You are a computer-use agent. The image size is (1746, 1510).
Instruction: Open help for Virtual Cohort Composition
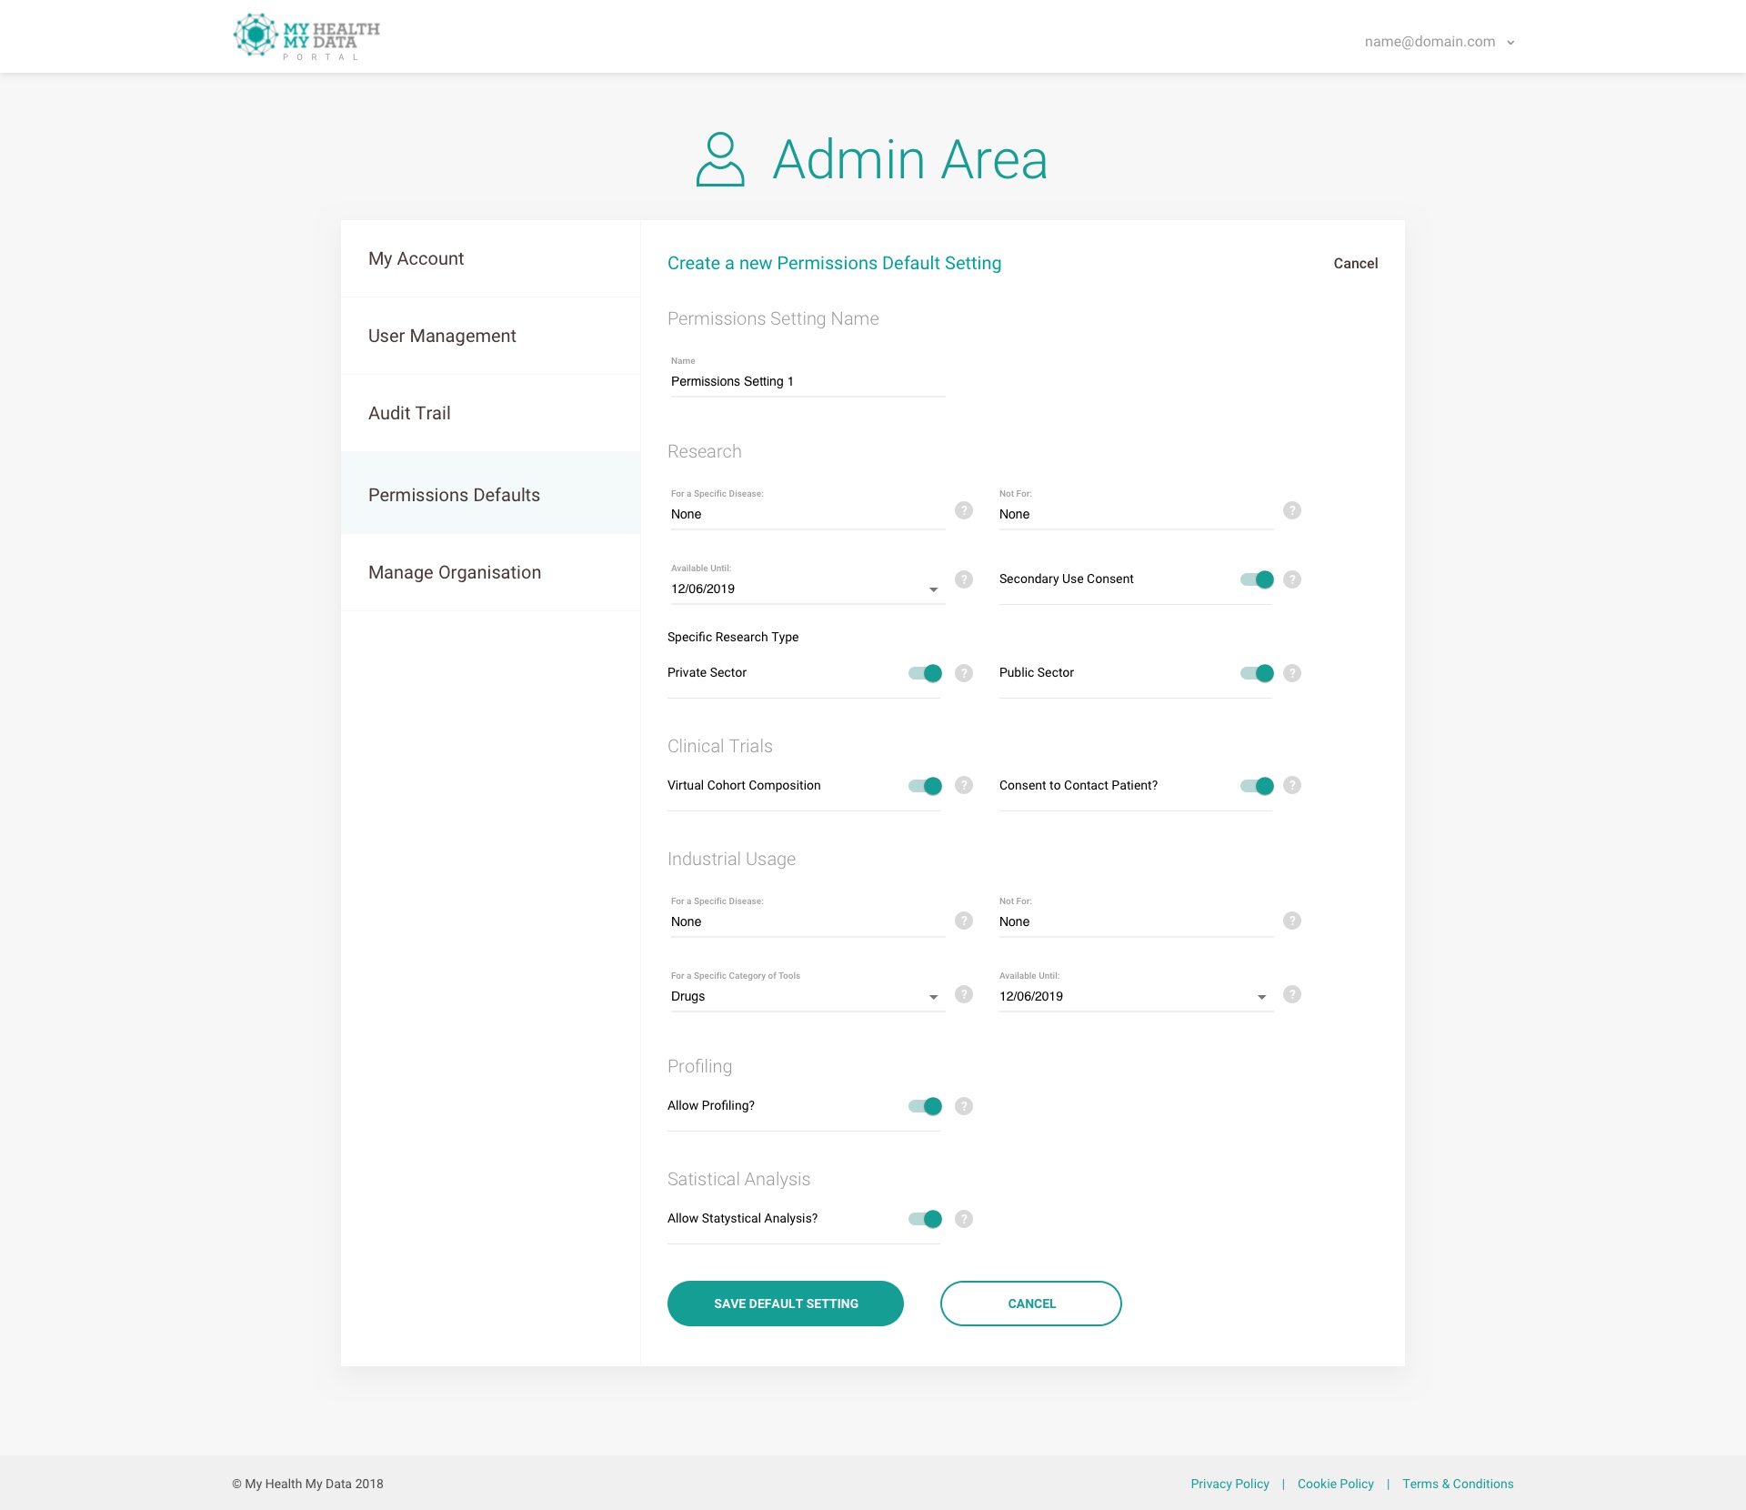(964, 785)
